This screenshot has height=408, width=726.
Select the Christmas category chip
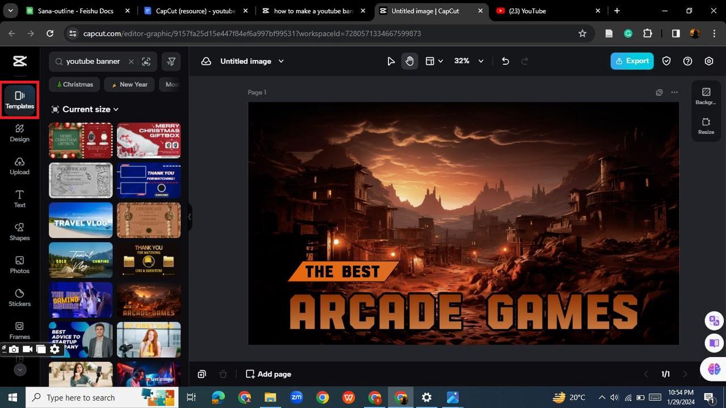(x=74, y=85)
